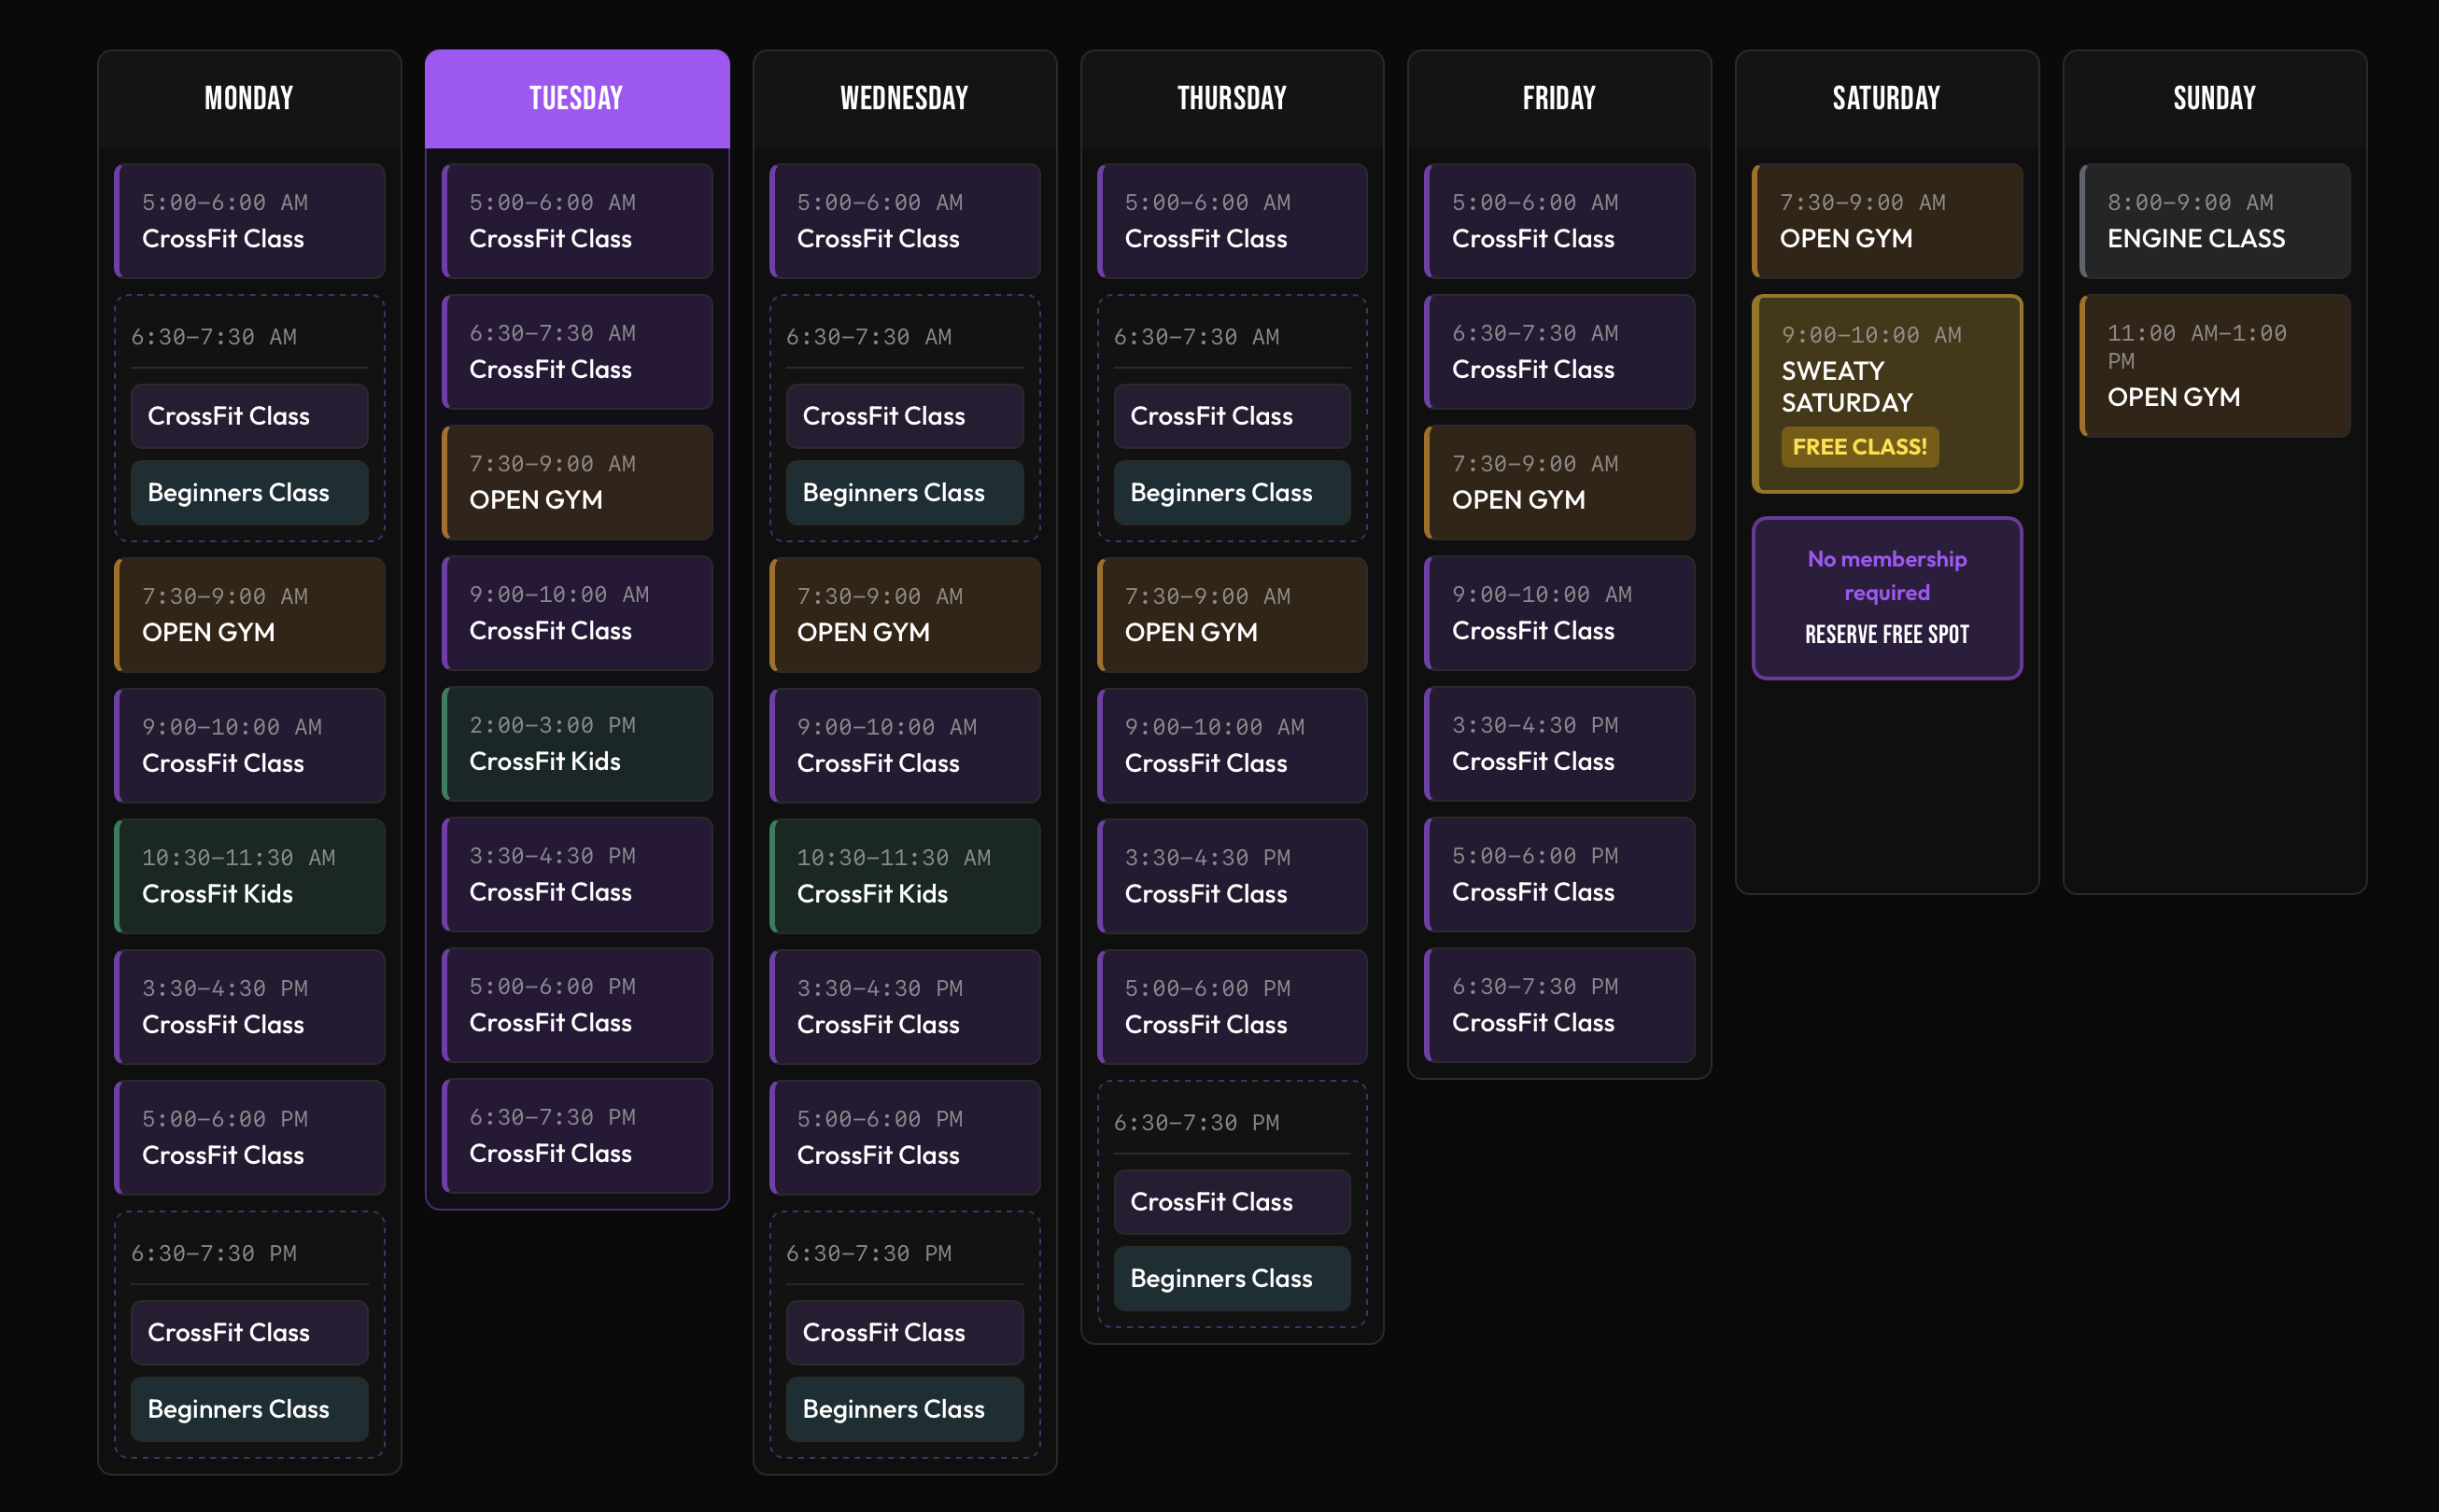Image resolution: width=2439 pixels, height=1512 pixels.
Task: Open Friday 7:30-9:00 AM Open Gym
Action: (x=1558, y=483)
